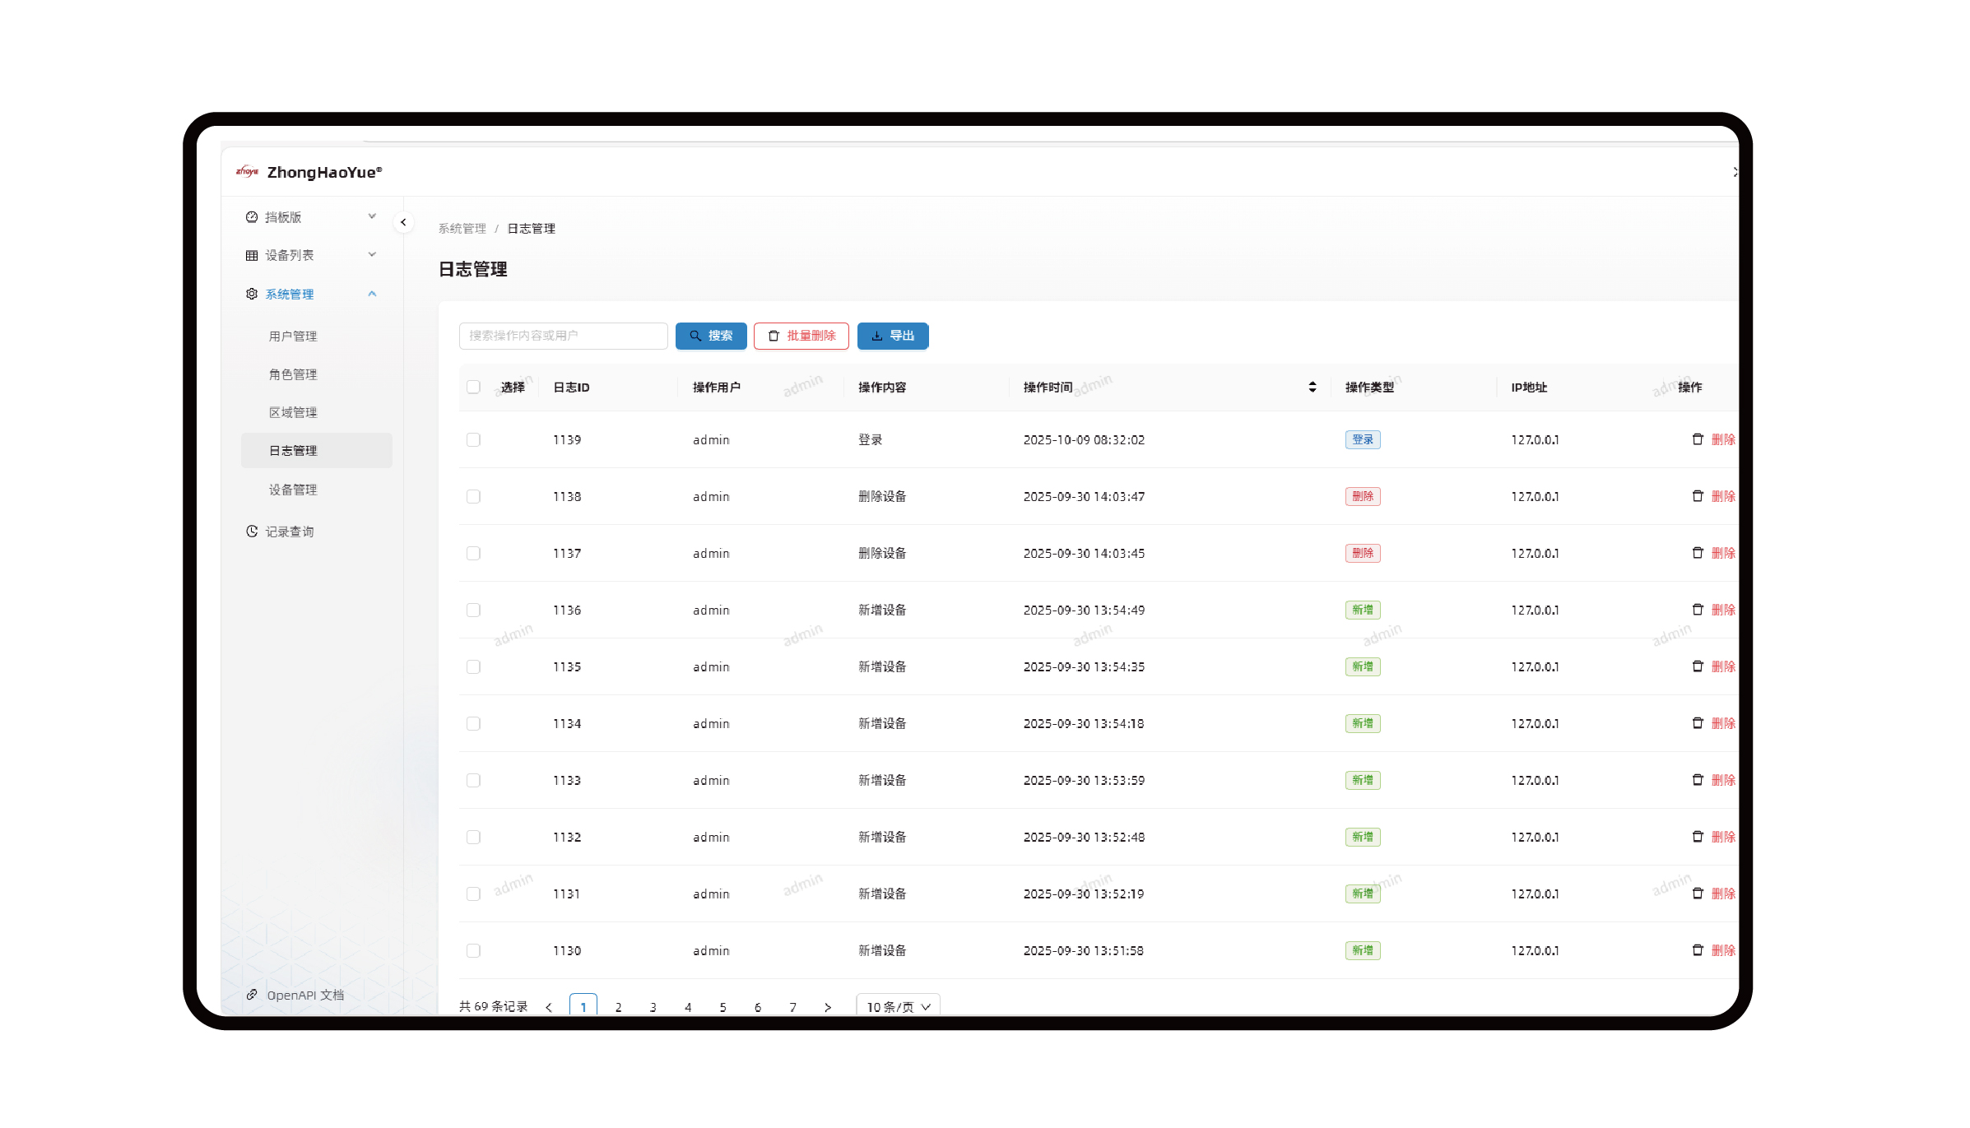Select 设备管理 in the sidebar
The image size is (1970, 1128).
pos(293,490)
